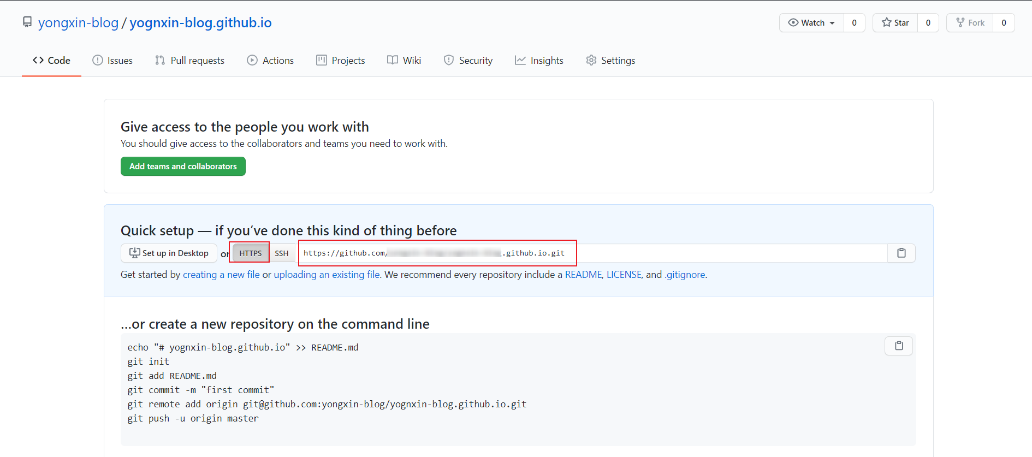This screenshot has height=457, width=1032.
Task: Click the Fork button
Action: (970, 23)
